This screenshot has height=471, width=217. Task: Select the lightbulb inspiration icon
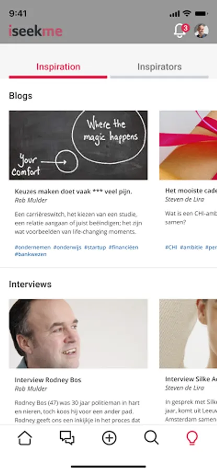tap(192, 438)
